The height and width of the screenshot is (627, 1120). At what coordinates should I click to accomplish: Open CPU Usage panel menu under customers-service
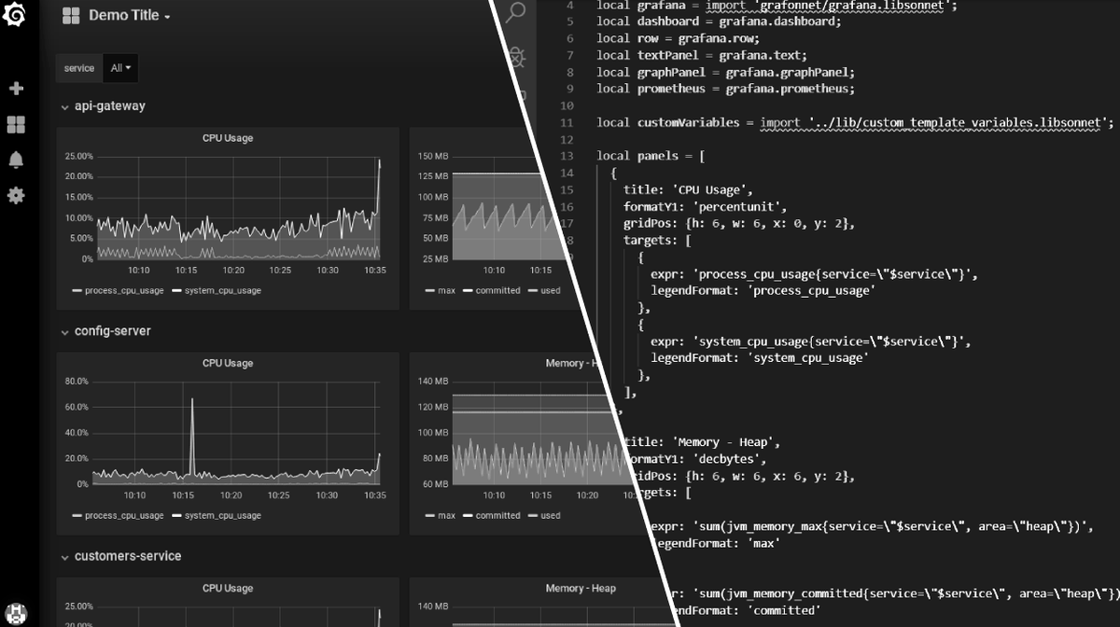(x=228, y=588)
